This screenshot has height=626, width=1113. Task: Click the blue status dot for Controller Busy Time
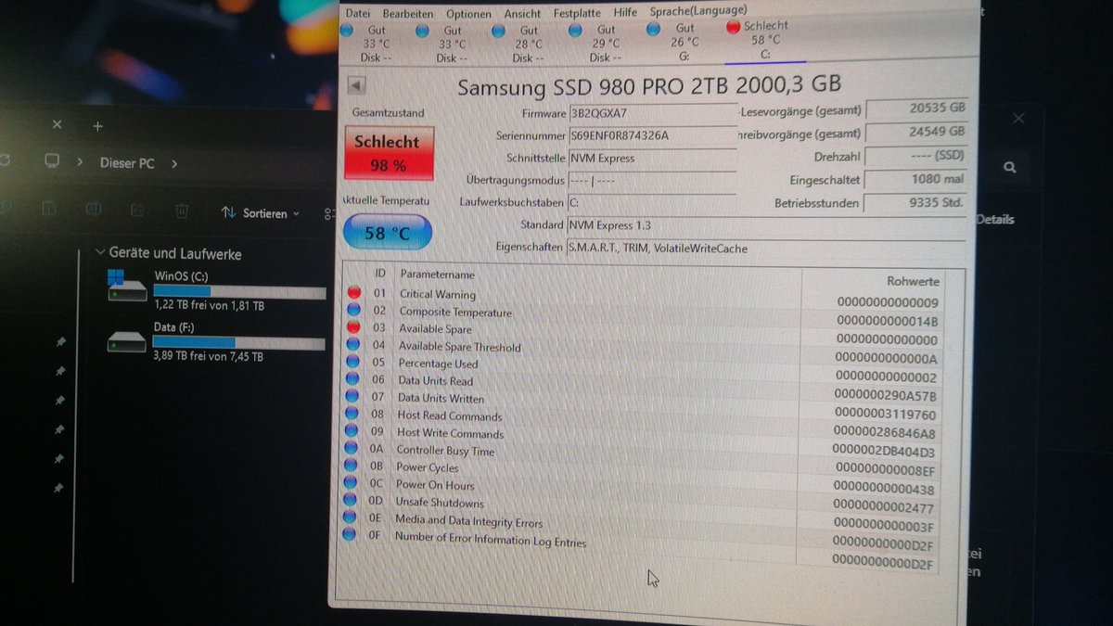tap(352, 449)
